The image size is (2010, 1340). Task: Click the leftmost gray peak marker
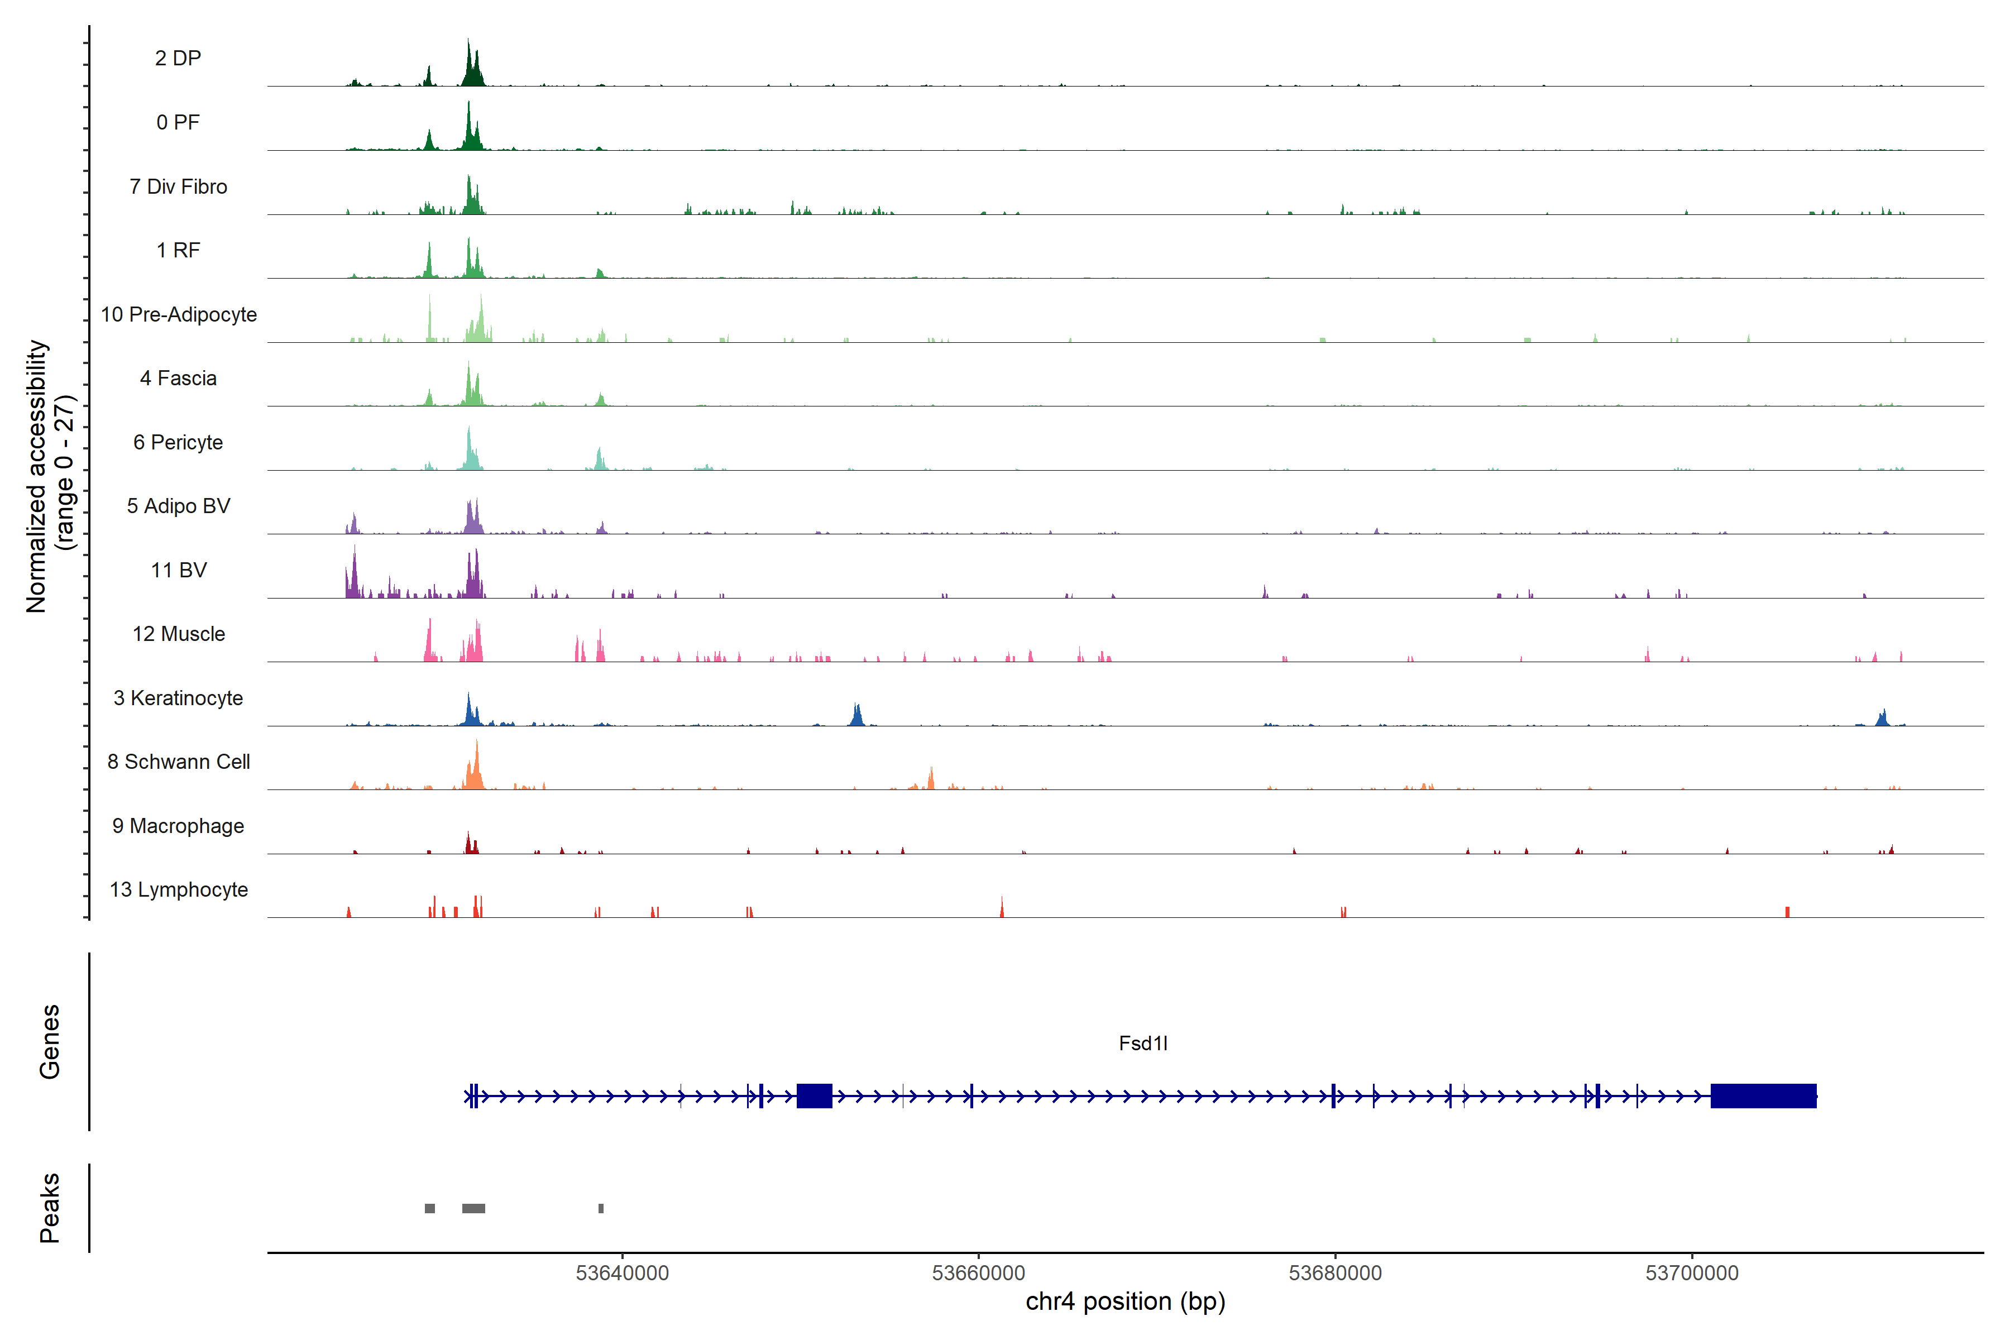430,1208
